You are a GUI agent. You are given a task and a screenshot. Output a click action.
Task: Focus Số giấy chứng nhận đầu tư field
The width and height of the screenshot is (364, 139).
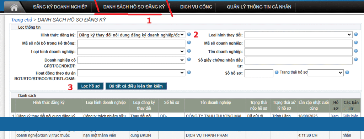coord(299,60)
